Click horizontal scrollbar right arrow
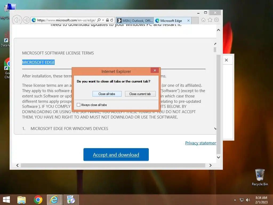The image size is (273, 205). click(211, 165)
